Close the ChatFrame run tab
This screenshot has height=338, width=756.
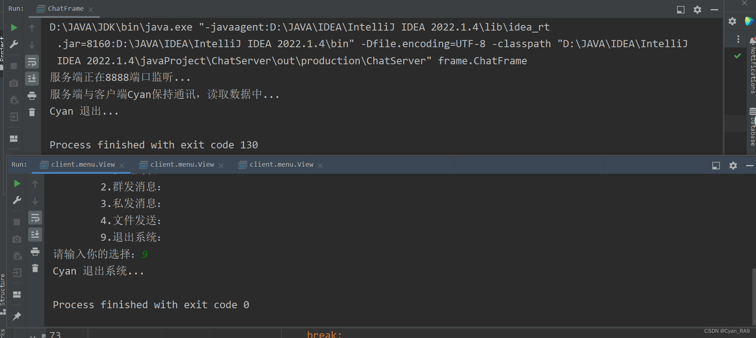point(91,10)
